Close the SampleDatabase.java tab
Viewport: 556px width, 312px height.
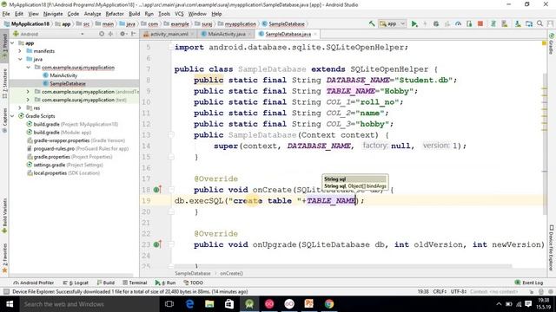click(314, 34)
